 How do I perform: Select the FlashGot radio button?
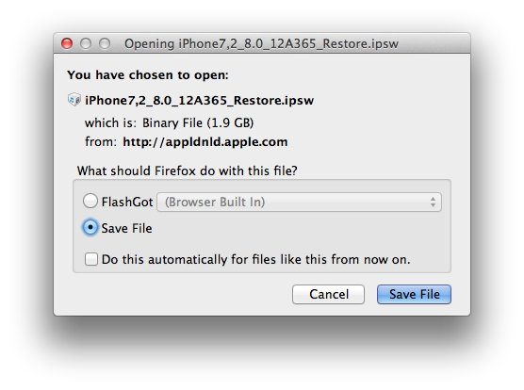[90, 201]
